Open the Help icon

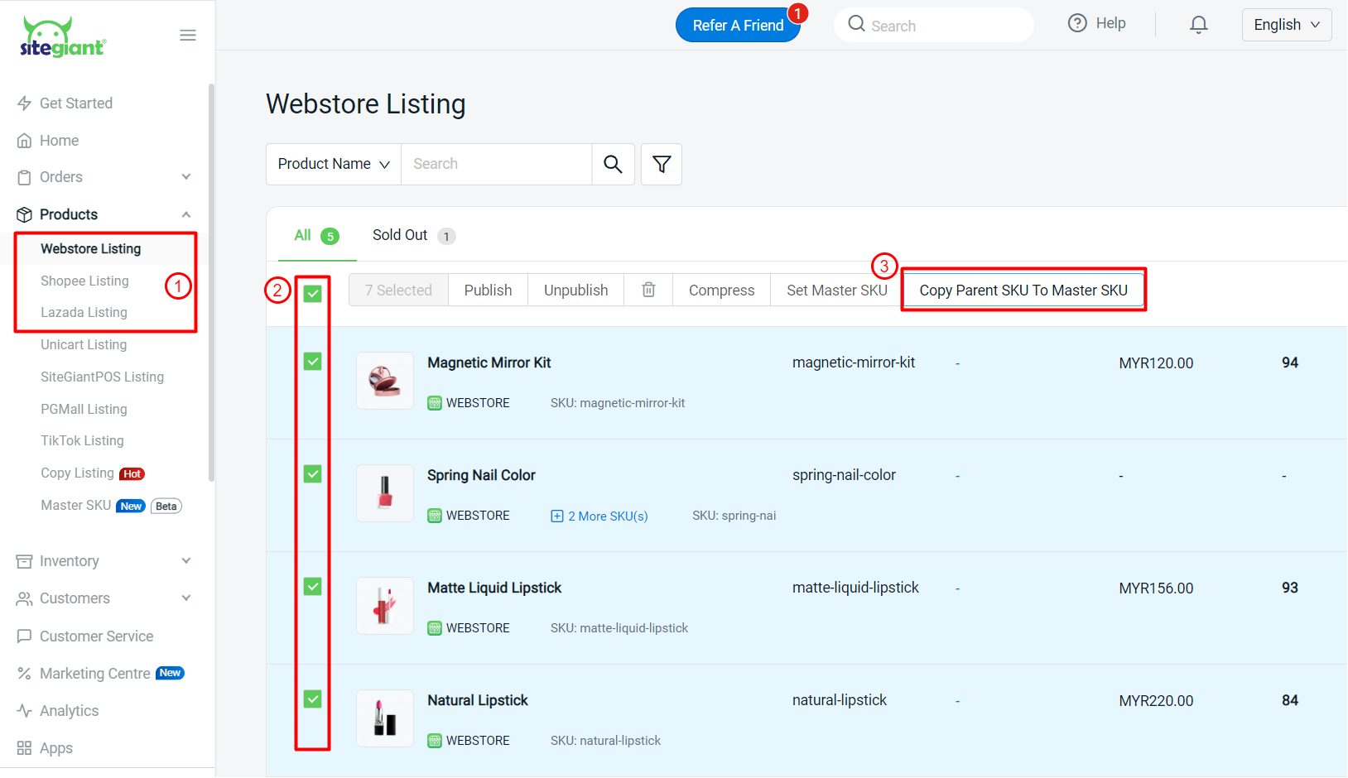(x=1077, y=22)
